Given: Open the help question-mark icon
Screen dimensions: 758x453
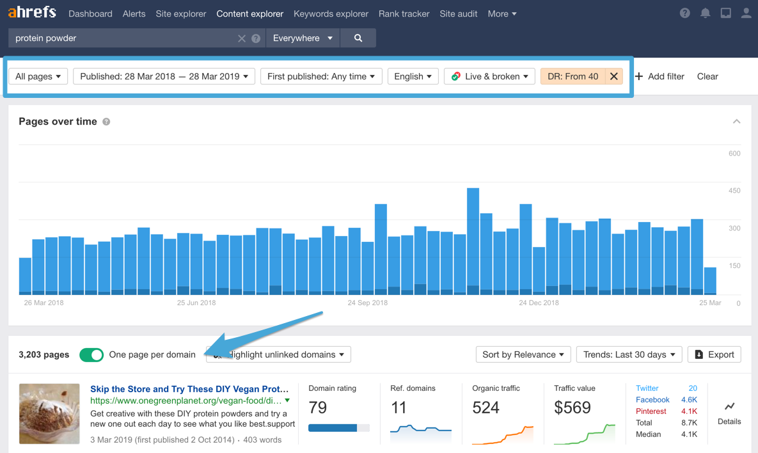Looking at the screenshot, I should point(684,13).
